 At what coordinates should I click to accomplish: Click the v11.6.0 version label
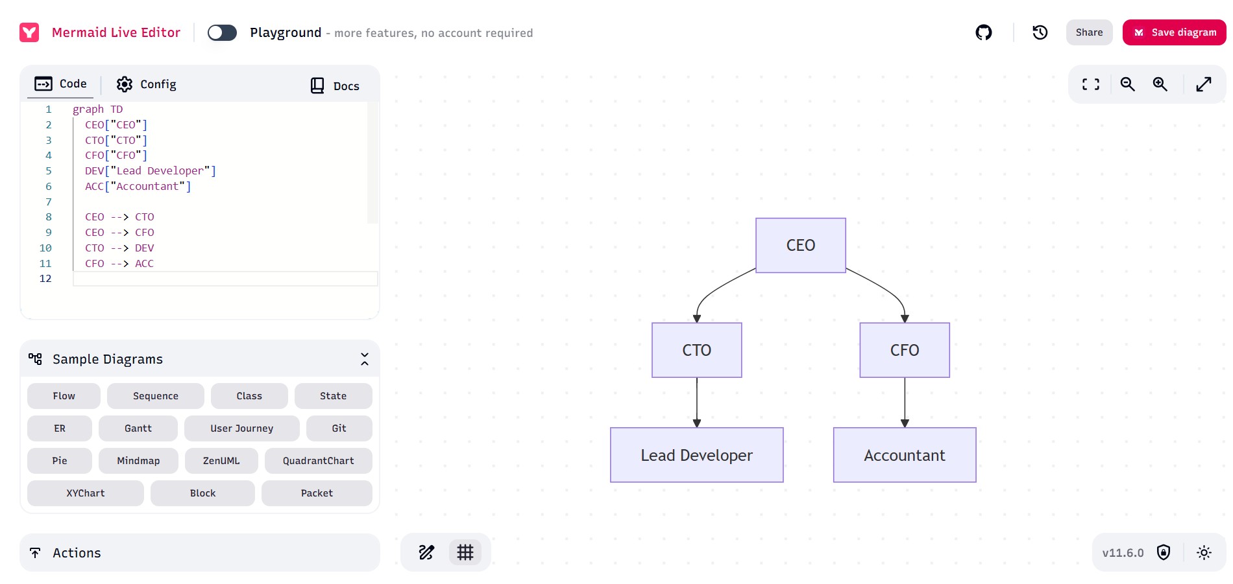[1123, 553]
